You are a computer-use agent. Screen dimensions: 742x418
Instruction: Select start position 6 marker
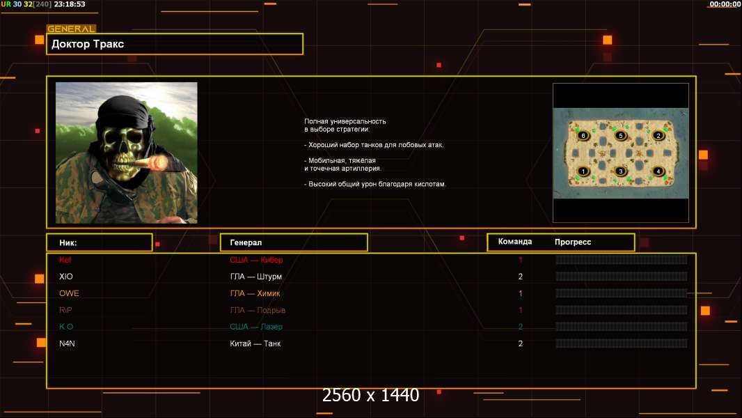(x=583, y=135)
